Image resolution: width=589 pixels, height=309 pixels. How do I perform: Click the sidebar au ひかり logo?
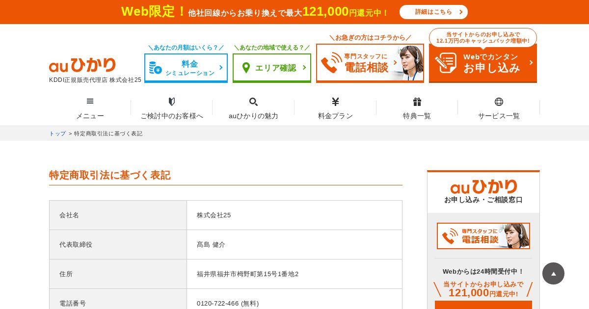coord(483,186)
